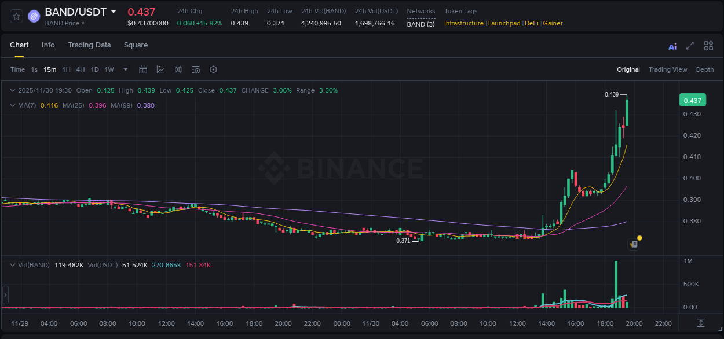Open the date range calendar icon
The width and height of the screenshot is (724, 339).
tap(143, 69)
